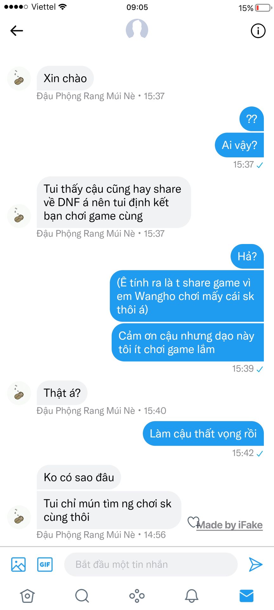The height and width of the screenshot is (610, 274).
Task: Tap the back arrow icon
Action: pos(17,31)
